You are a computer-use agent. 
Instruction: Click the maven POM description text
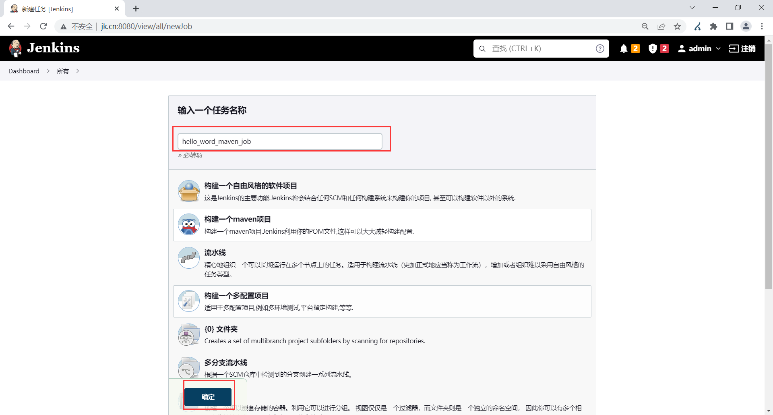(309, 231)
